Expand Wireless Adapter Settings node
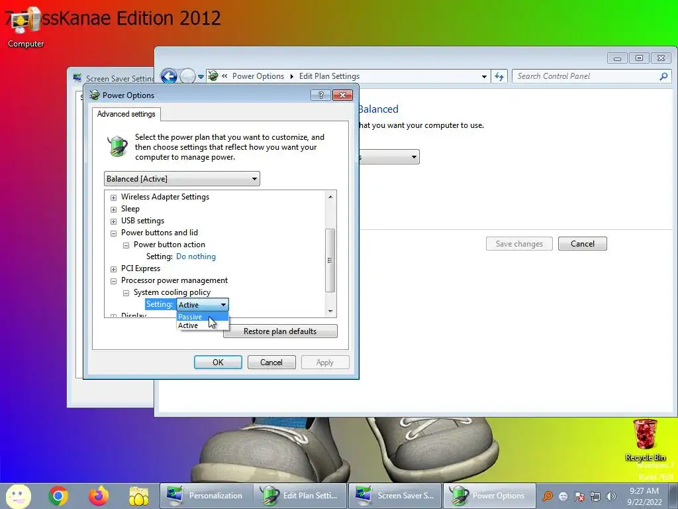 click(113, 198)
